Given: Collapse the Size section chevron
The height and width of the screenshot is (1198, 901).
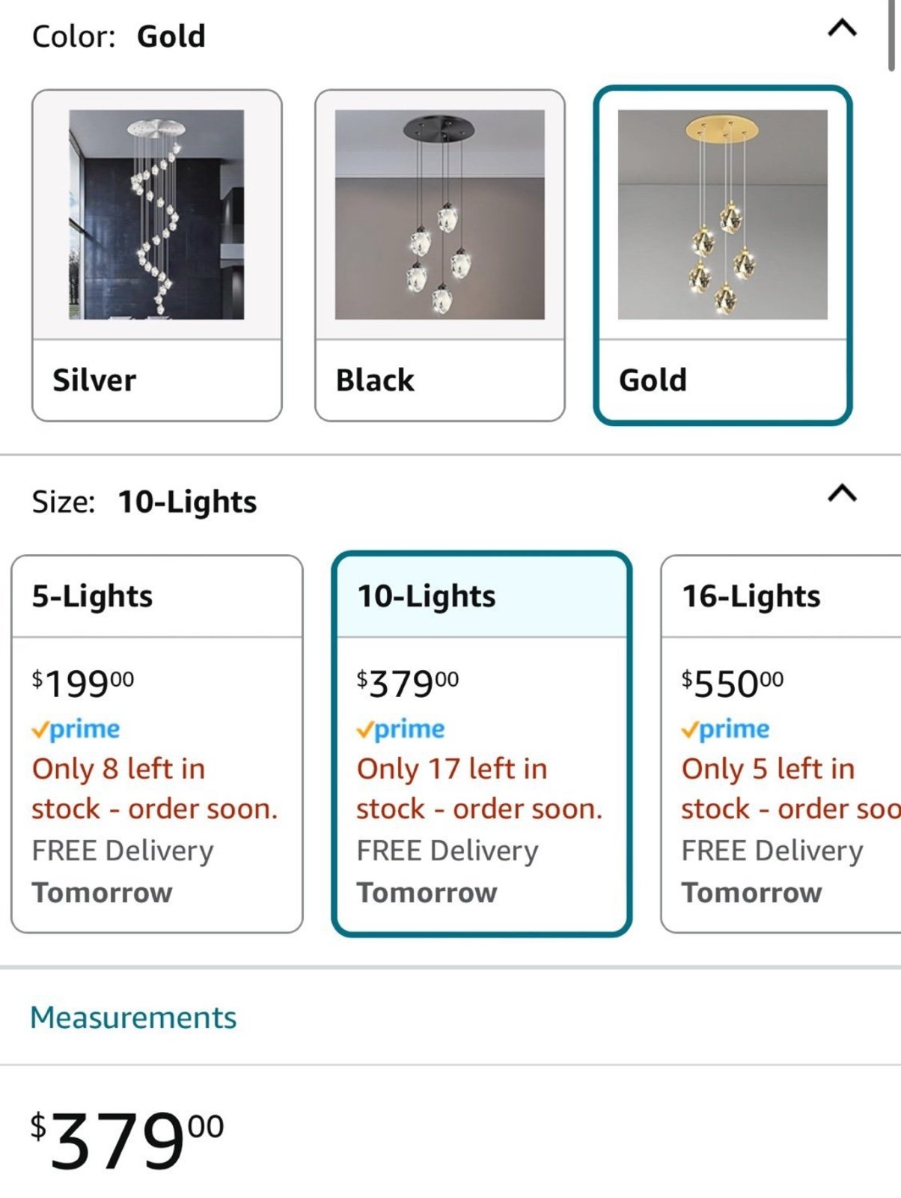Looking at the screenshot, I should pyautogui.click(x=842, y=493).
